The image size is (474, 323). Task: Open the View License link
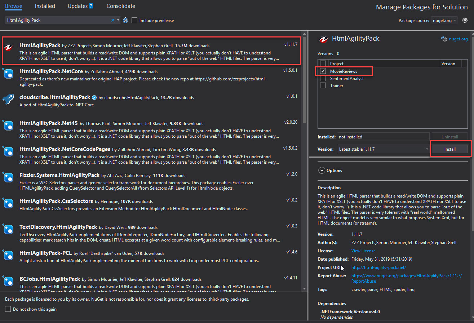(363, 251)
